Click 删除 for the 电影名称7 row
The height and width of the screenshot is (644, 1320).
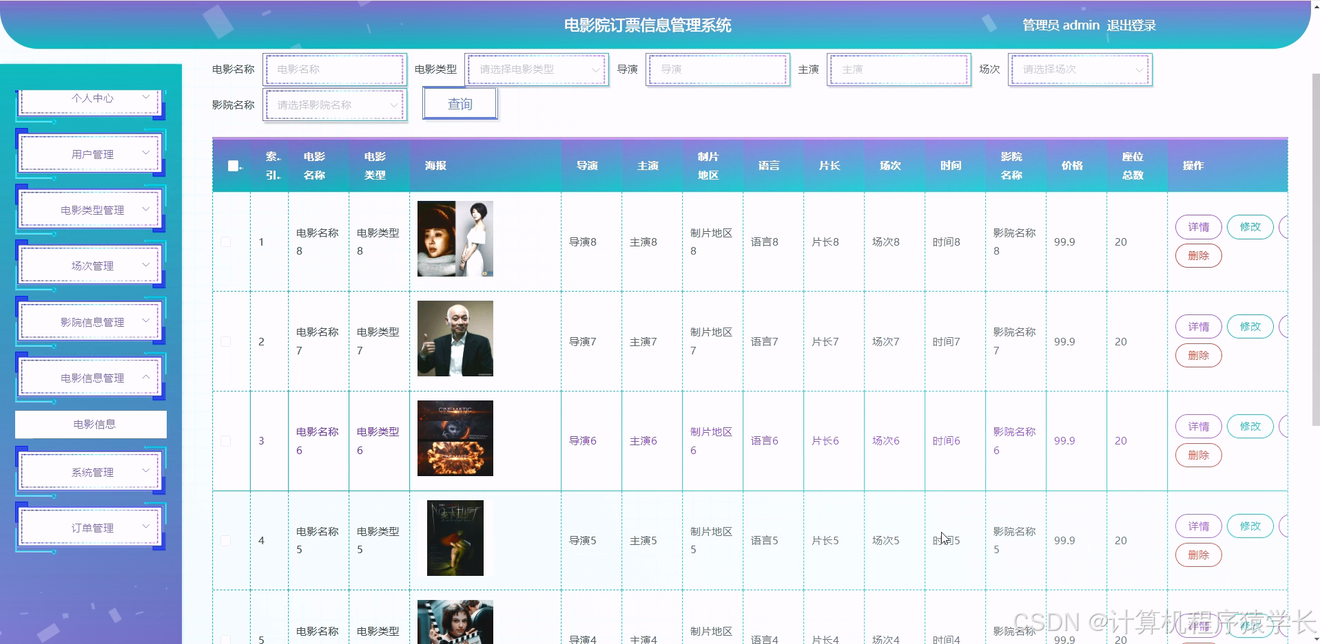coord(1198,356)
